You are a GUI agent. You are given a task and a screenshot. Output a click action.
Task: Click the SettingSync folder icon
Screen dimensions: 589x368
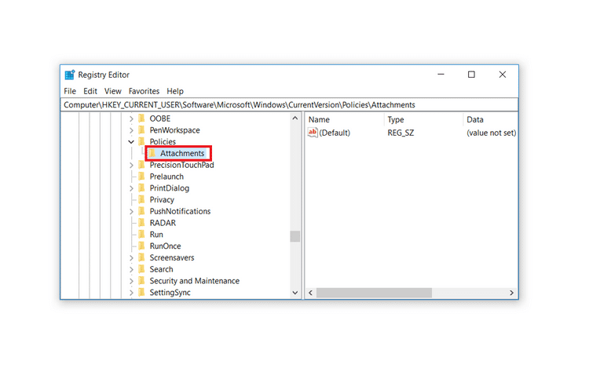click(141, 293)
